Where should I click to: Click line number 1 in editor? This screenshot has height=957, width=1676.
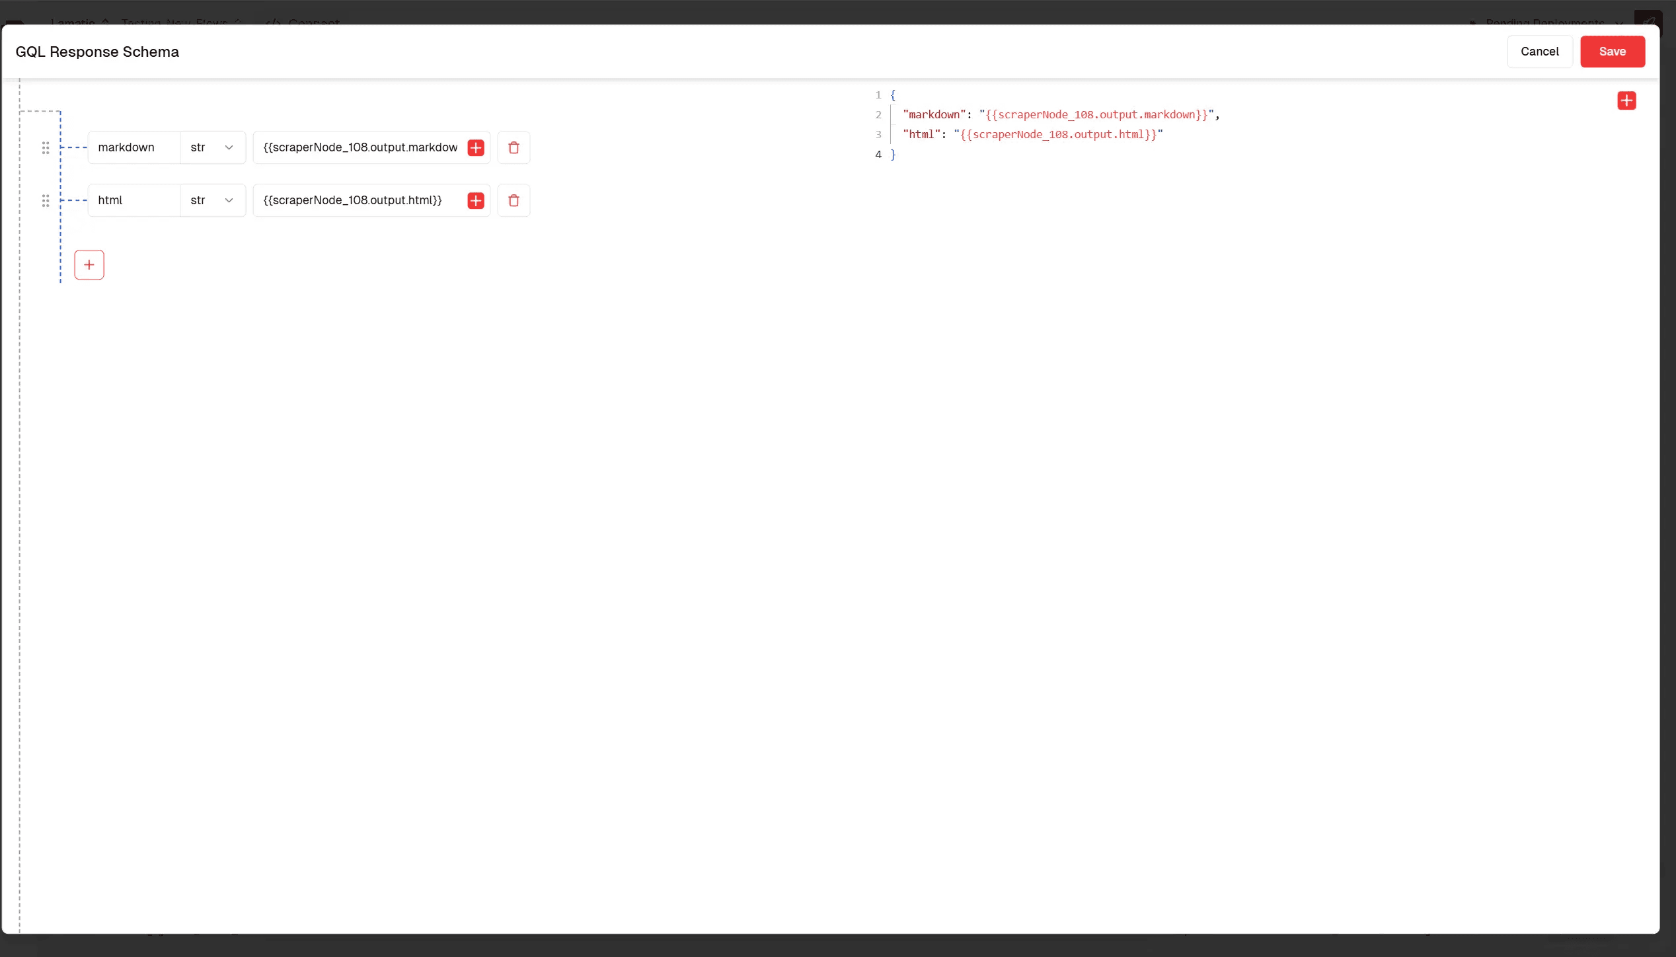tap(878, 95)
